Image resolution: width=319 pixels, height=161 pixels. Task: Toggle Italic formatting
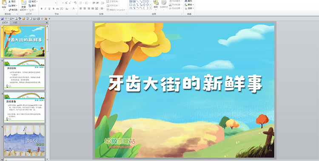coord(46,9)
